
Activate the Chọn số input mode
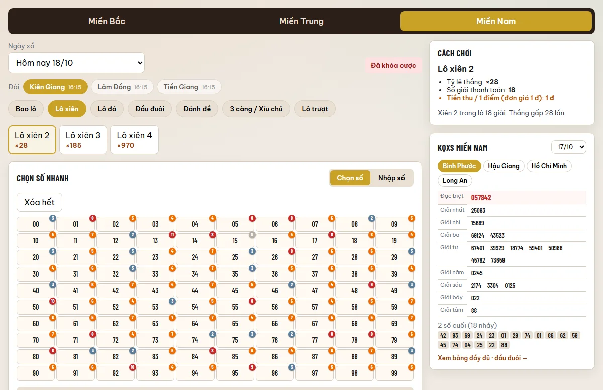(x=350, y=178)
